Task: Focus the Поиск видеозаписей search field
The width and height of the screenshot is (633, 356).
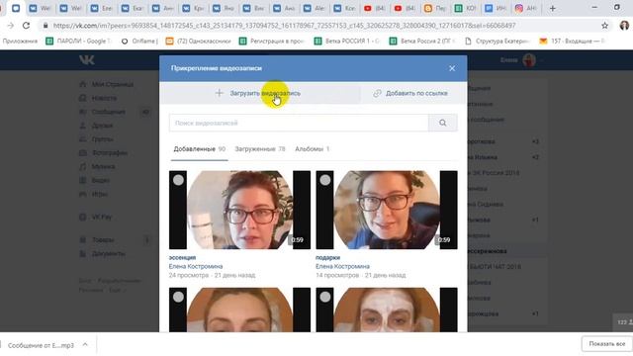Action: click(299, 123)
